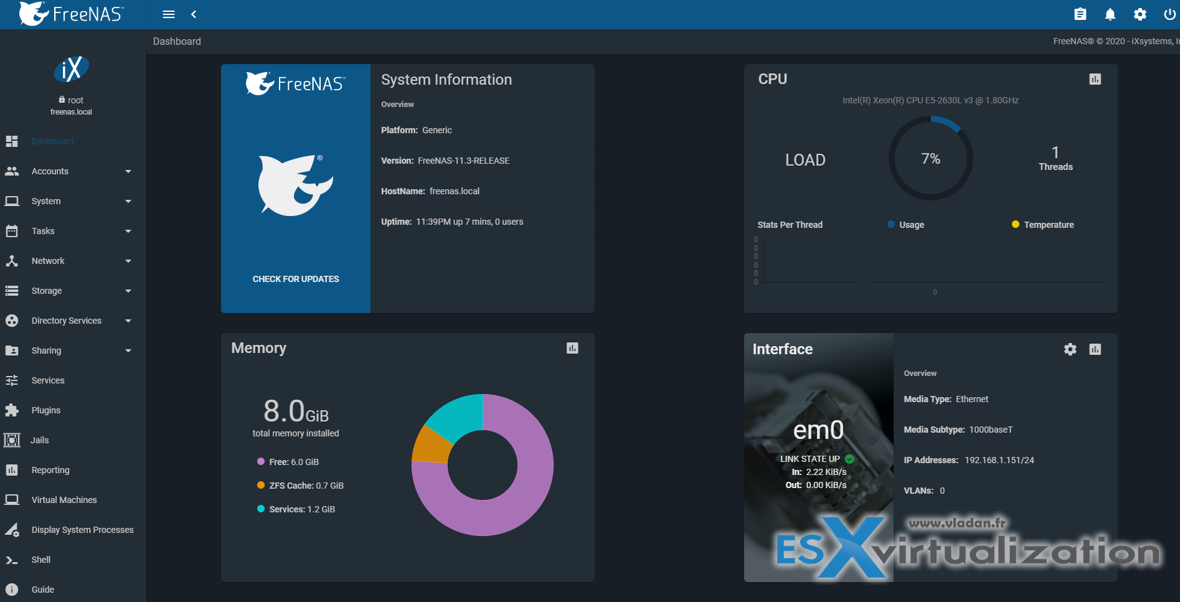Image resolution: width=1180 pixels, height=602 pixels.
Task: Expand the Storage menu arrow
Action: pos(128,291)
